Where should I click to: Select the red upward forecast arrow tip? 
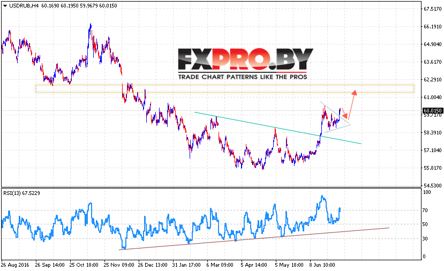click(x=354, y=92)
